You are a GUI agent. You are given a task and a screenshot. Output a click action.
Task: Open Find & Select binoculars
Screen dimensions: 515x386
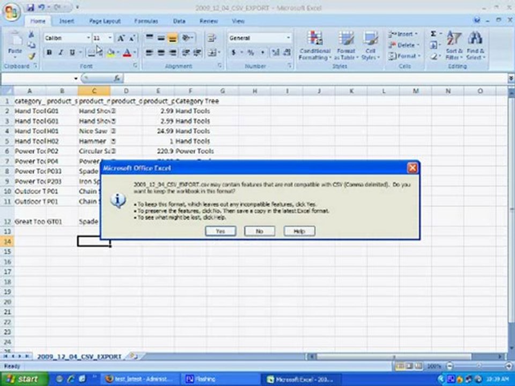(x=475, y=45)
